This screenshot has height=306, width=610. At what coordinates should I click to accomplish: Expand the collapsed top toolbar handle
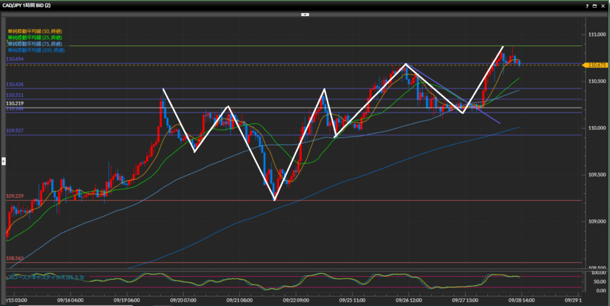pyautogui.click(x=305, y=13)
